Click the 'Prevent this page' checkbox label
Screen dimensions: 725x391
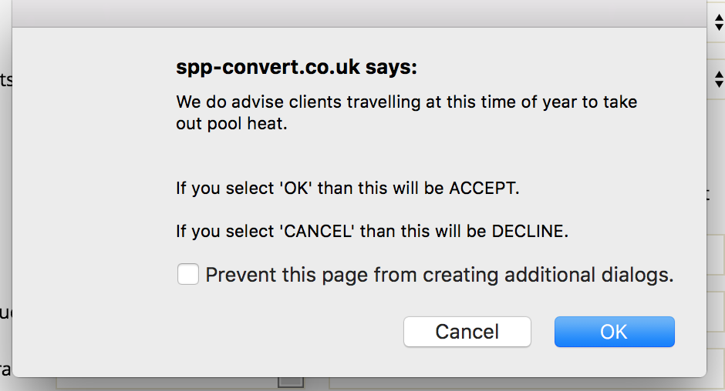(x=440, y=275)
